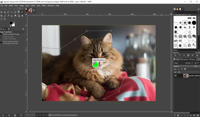200x117 pixels.
Task: Select 'Deform the cage' radio option
Action: (1, 37)
